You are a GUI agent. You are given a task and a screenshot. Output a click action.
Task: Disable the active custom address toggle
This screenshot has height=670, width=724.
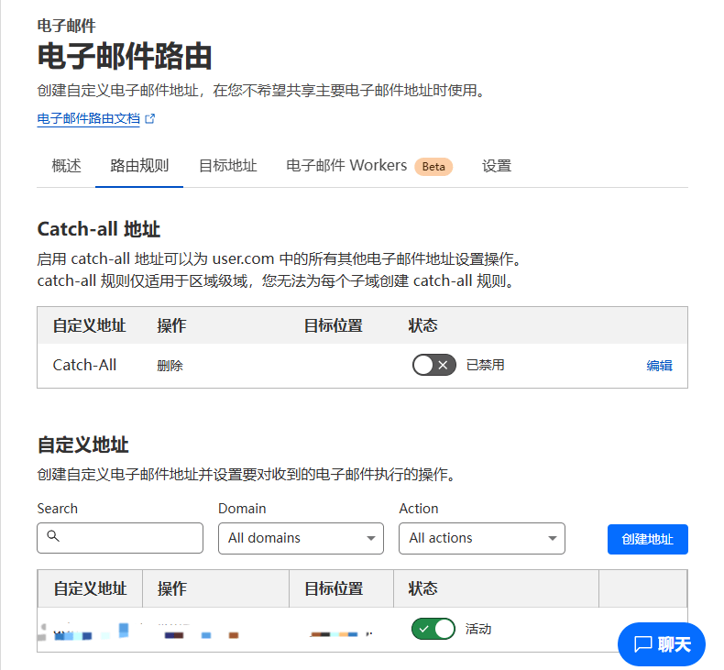click(433, 629)
